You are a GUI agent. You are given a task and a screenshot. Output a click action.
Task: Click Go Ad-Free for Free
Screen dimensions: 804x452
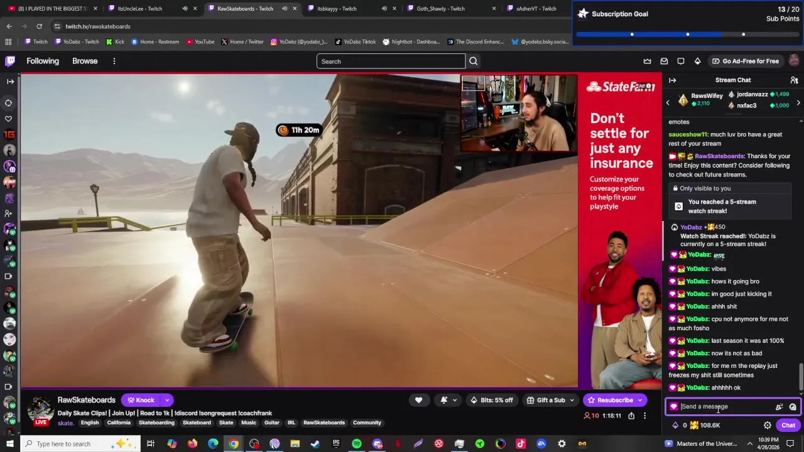coord(745,61)
